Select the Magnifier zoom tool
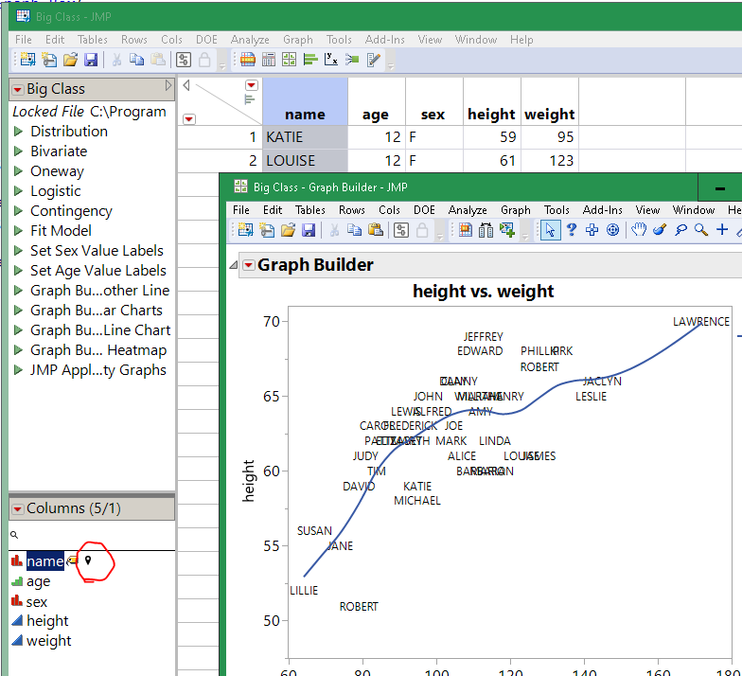 pyautogui.click(x=700, y=230)
